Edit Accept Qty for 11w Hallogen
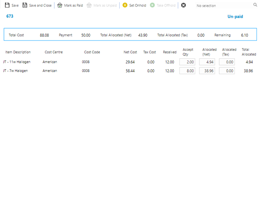 pos(187,62)
